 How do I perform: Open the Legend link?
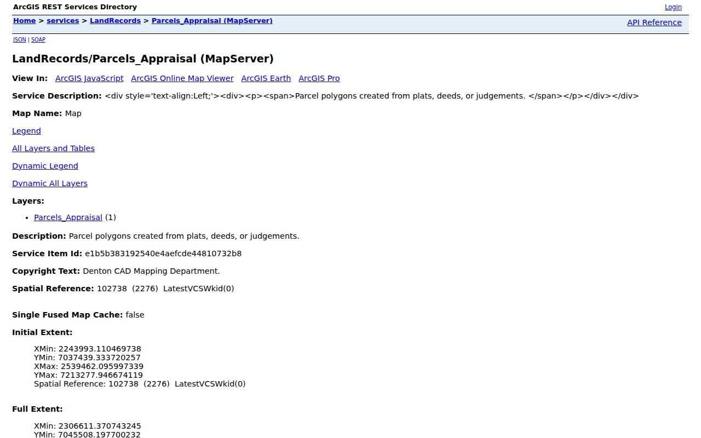tap(26, 131)
